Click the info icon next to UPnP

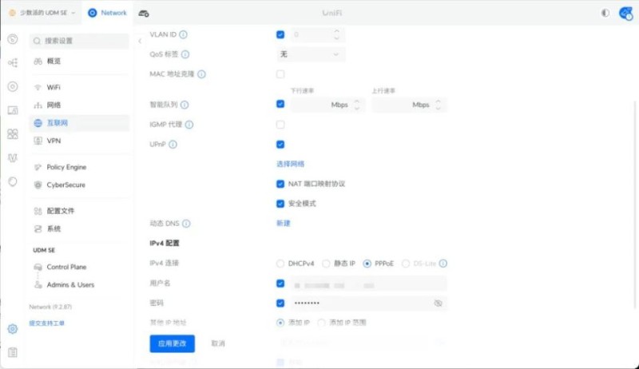click(x=173, y=145)
